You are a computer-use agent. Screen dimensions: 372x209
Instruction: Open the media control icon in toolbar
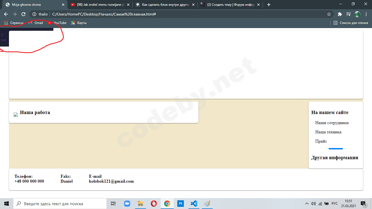348,14
